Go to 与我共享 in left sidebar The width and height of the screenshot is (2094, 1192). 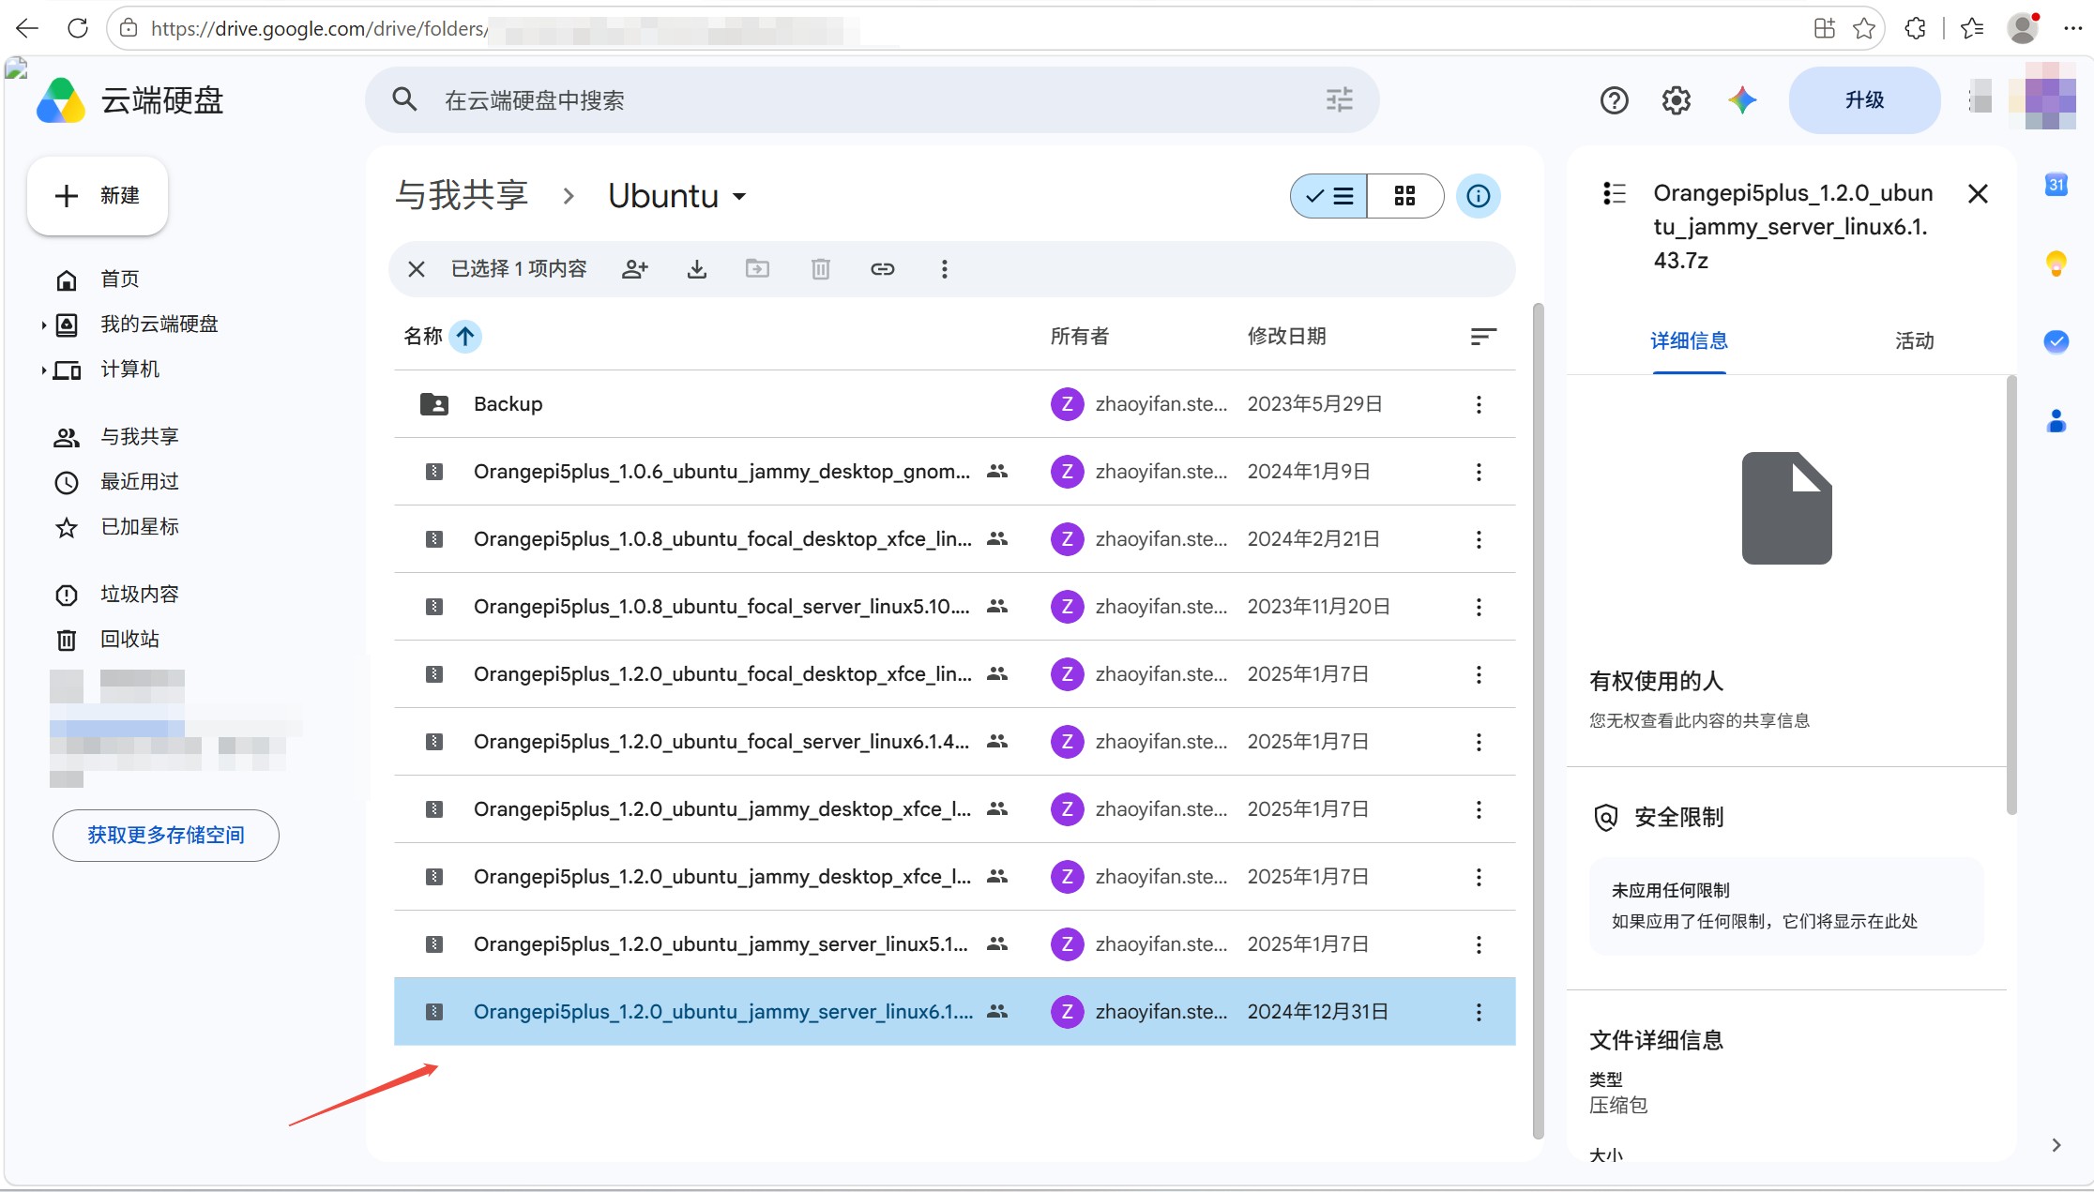[140, 436]
